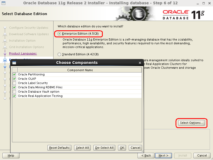Click Select All in Choose Components
213x160 pixels.
[82, 148]
